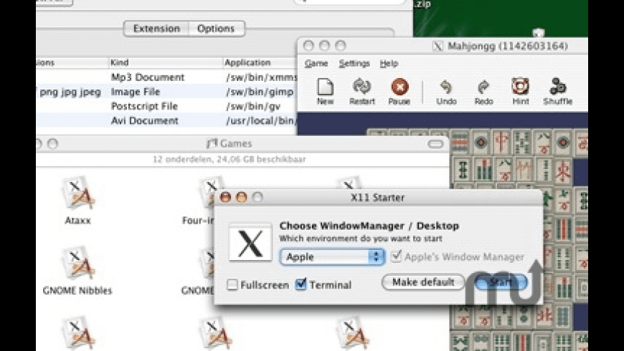Enable the Fullscreen checkbox
This screenshot has width=624, height=351.
tap(232, 284)
